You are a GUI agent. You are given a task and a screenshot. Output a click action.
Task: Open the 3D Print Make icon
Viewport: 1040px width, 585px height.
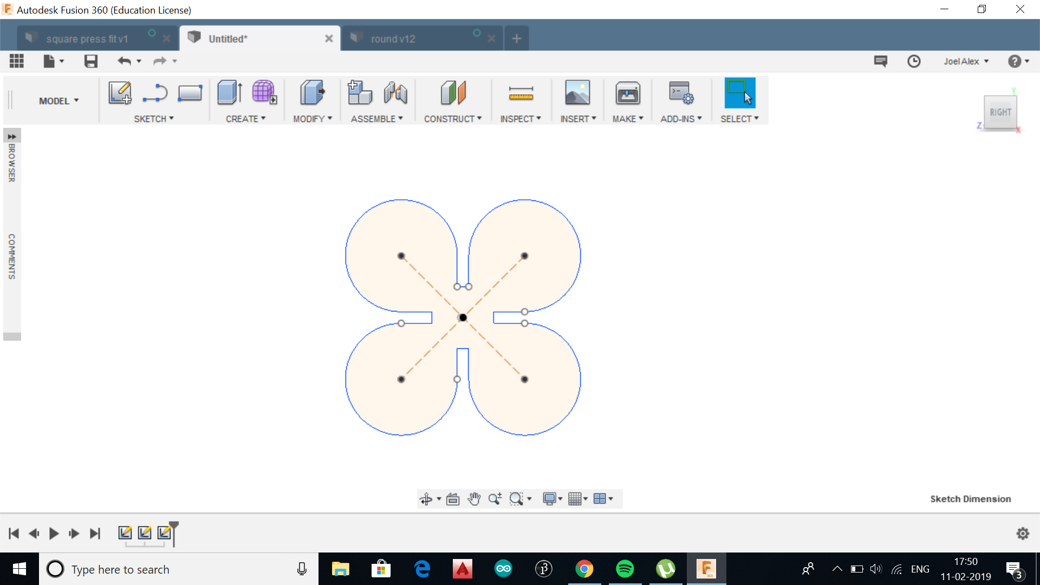coord(627,94)
